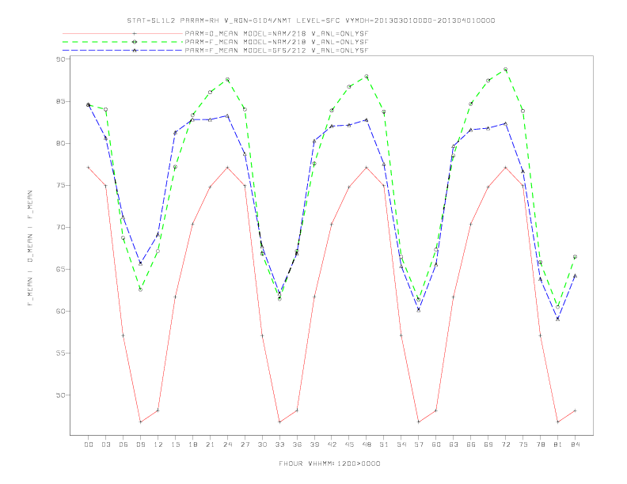Click the red O_MEAN data point at hour 84

(x=575, y=410)
